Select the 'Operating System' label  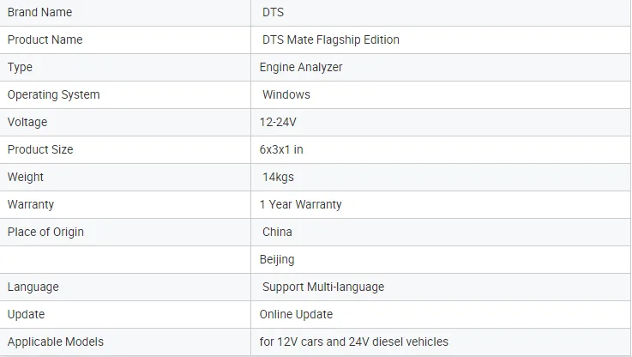tap(53, 94)
